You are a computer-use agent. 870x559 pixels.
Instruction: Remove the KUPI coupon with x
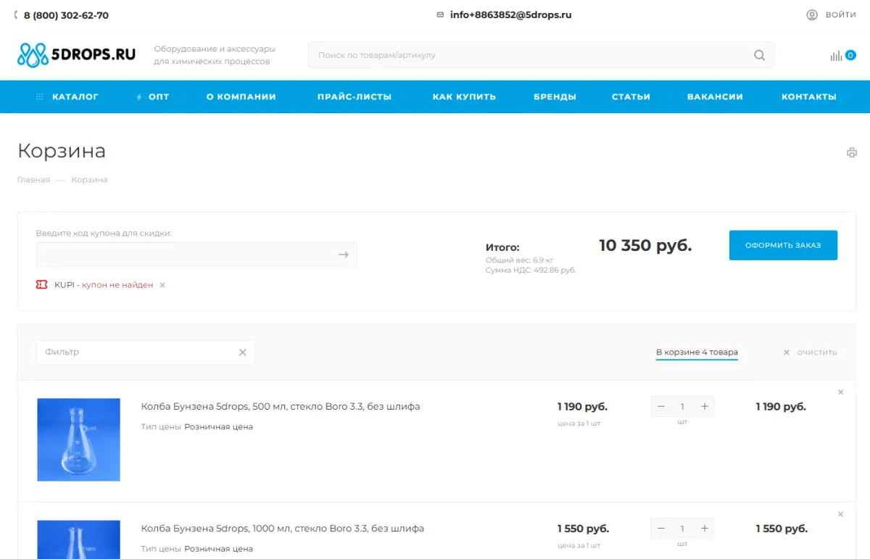tap(162, 285)
